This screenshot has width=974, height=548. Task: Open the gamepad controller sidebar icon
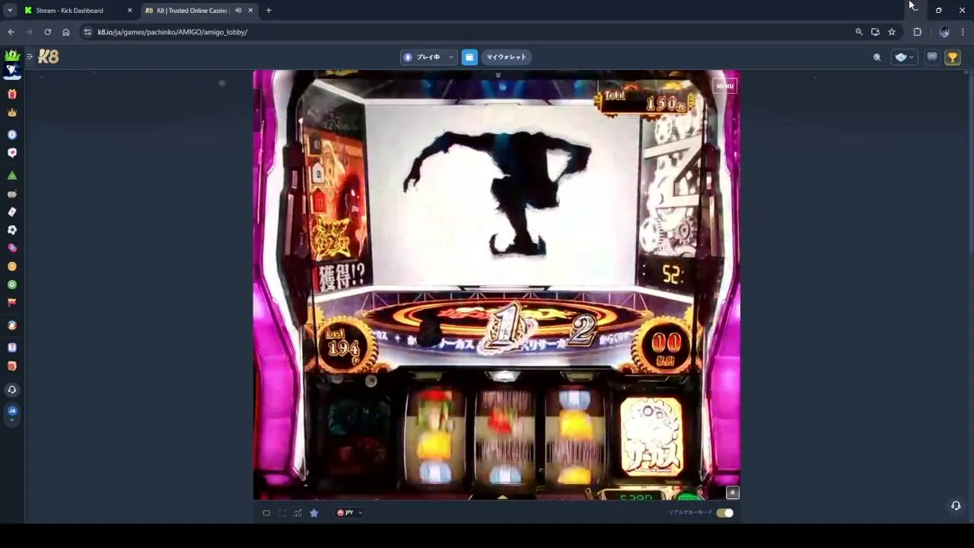point(12,194)
